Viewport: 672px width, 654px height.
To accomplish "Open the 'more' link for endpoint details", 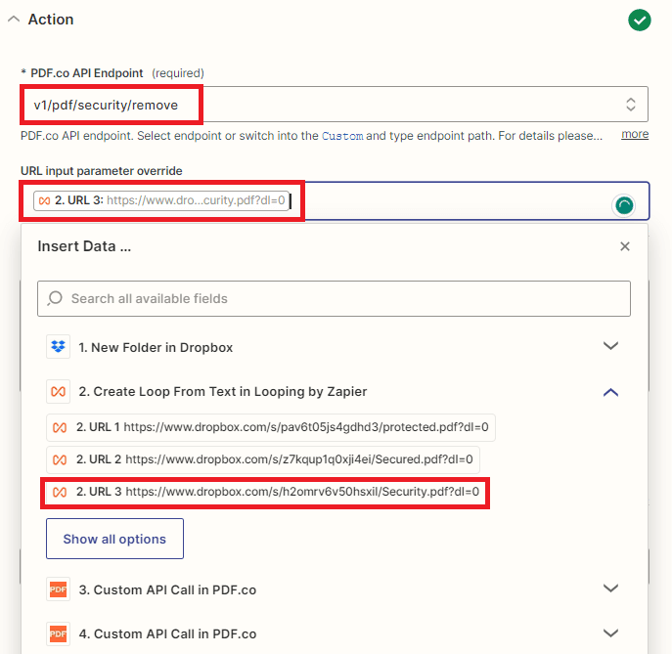I will point(635,135).
